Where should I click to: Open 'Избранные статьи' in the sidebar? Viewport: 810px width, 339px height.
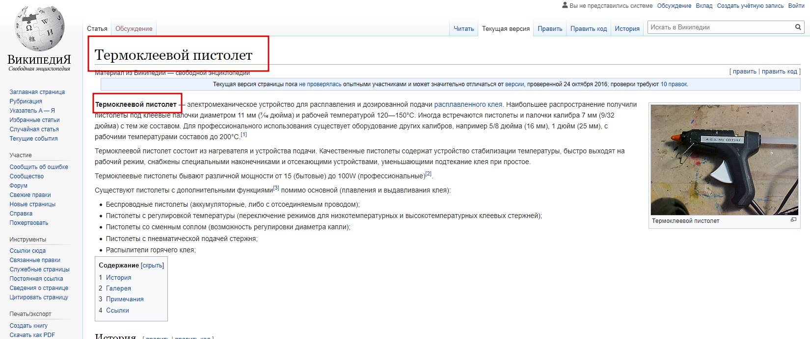[x=35, y=120]
